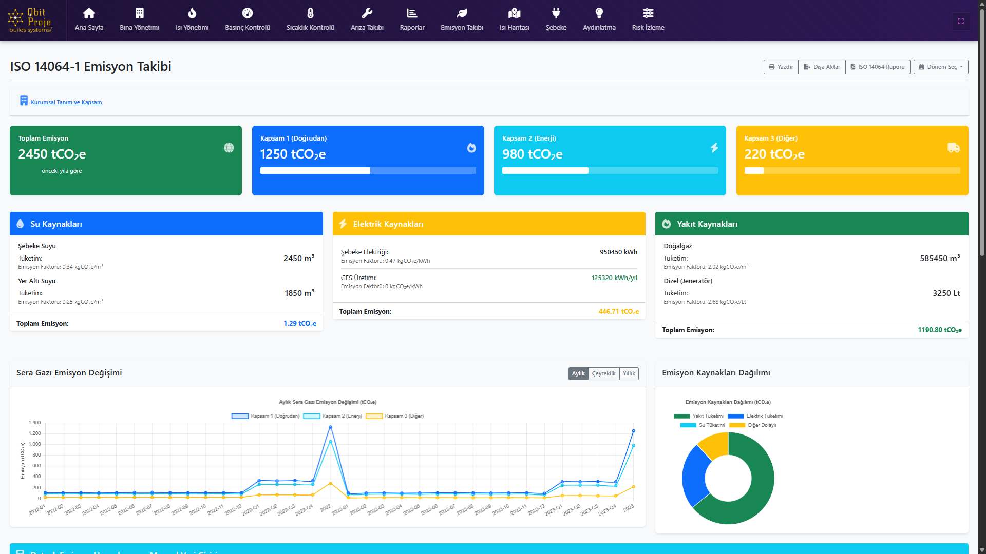Viewport: 986px width, 554px height.
Task: Open the Ana Sayfa home icon
Action: pyautogui.click(x=89, y=13)
